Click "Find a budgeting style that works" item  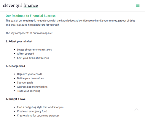tap(40, 107)
